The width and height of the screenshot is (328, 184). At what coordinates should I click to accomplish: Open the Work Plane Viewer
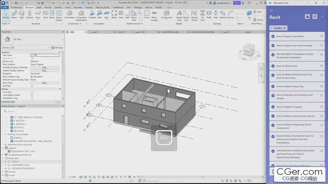pyautogui.click(x=258, y=20)
